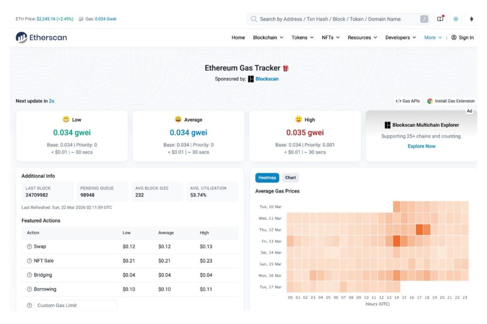Click the Gas APIs button
487x324 pixels.
point(408,101)
